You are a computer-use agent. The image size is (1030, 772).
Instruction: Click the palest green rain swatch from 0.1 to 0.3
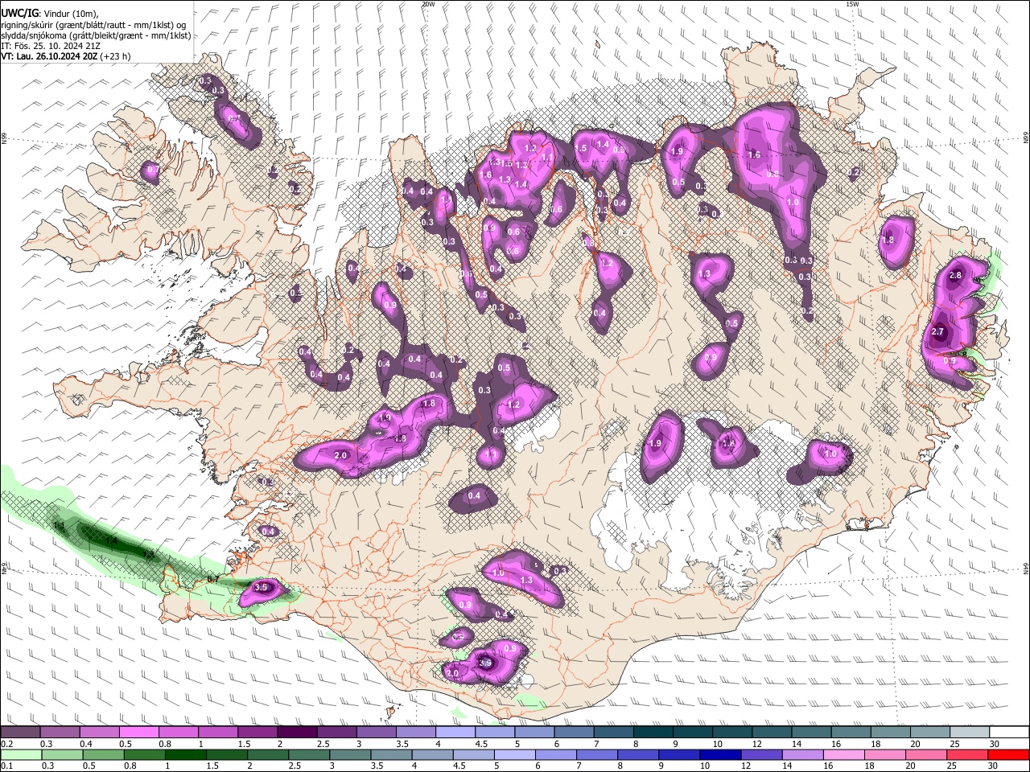[x=20, y=754]
